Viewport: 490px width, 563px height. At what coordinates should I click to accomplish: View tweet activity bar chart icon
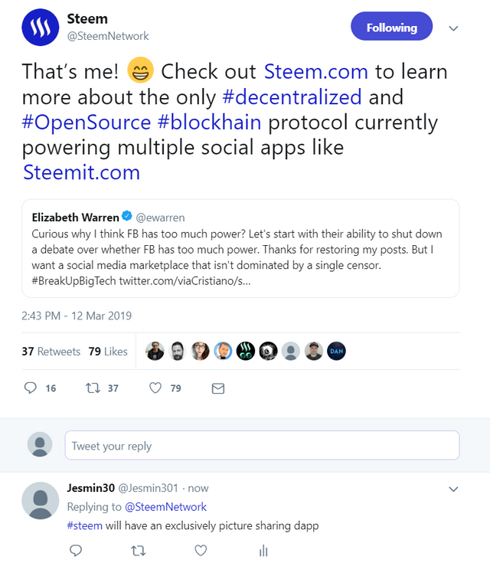[x=263, y=551]
